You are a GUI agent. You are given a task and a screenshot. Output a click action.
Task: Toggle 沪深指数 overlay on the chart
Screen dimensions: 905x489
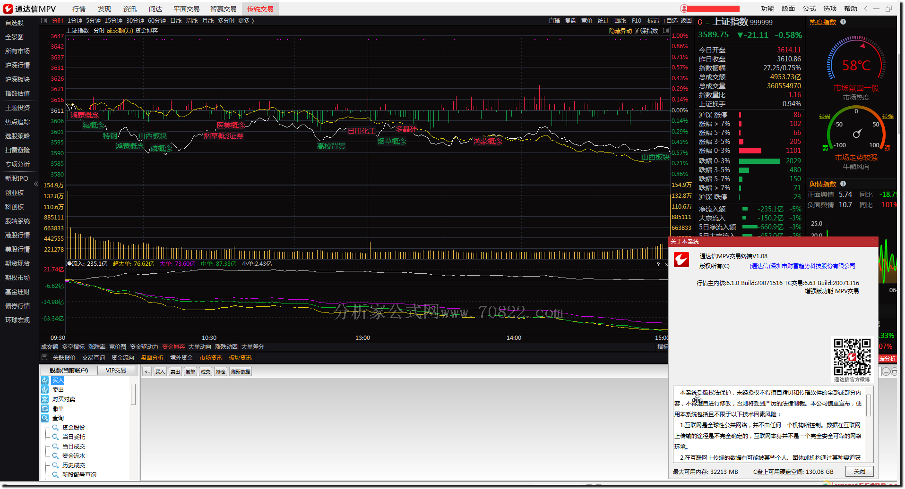[646, 31]
